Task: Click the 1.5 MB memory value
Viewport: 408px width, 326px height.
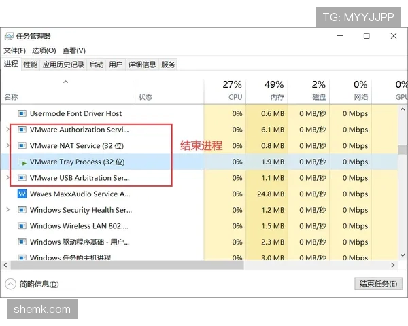Action: (x=273, y=226)
